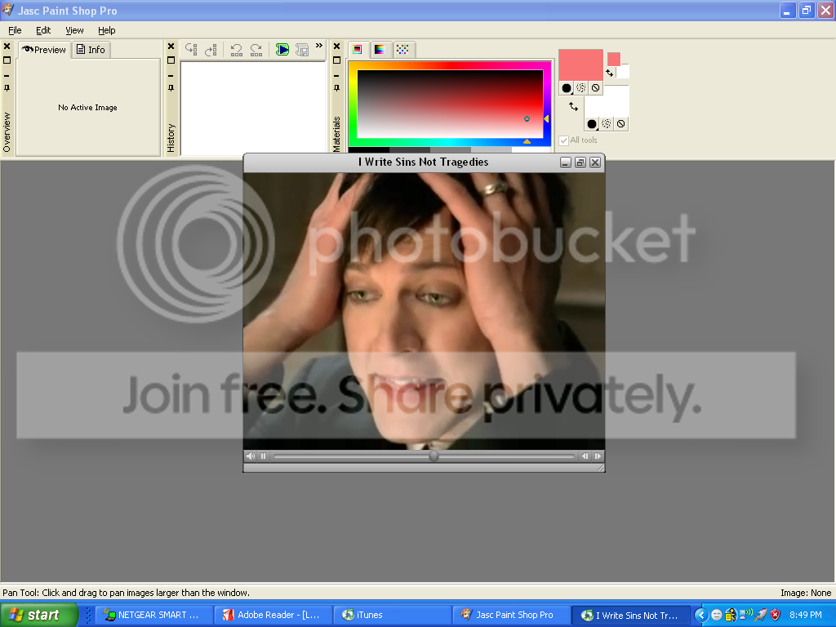Screen dimensions: 836x627
Task: Close the Materials palette
Action: tap(337, 47)
